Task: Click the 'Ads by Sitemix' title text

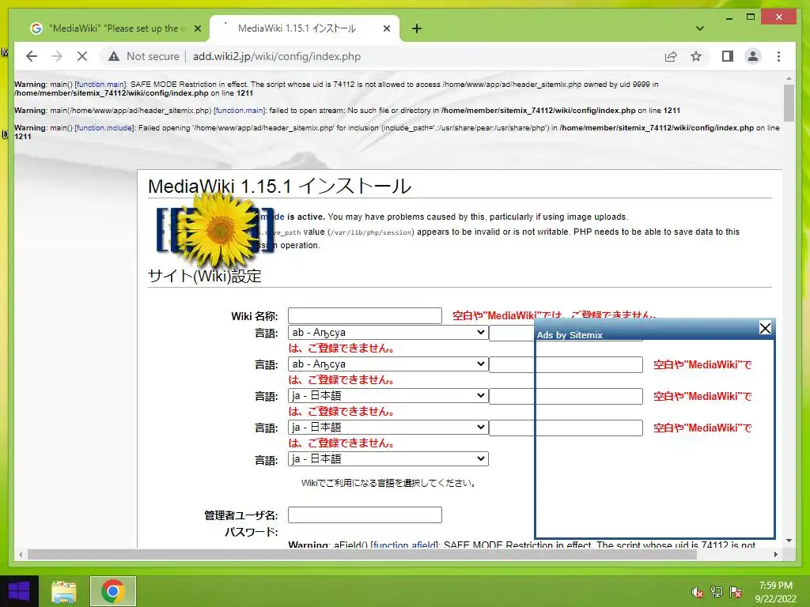Action: pos(570,335)
